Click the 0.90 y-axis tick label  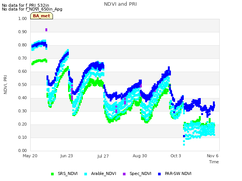[23, 32]
